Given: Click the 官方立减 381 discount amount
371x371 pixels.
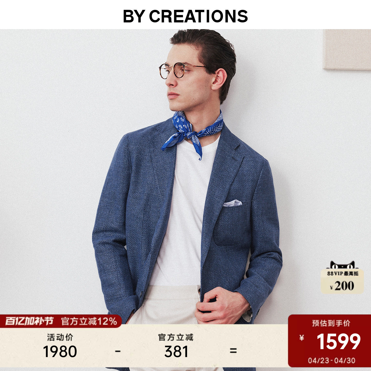Looking at the screenshot, I should click(x=176, y=352).
